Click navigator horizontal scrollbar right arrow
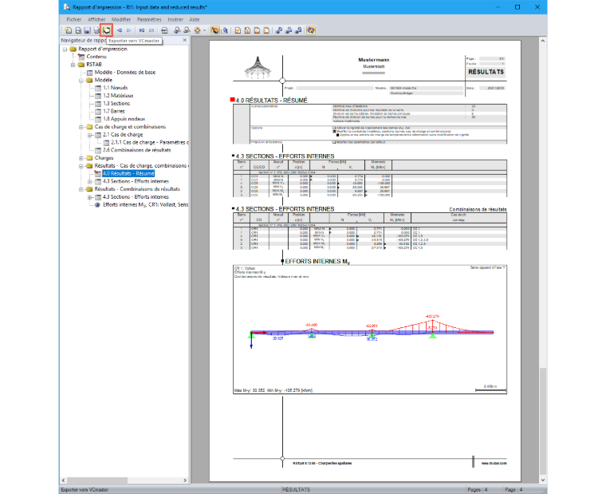The height and width of the screenshot is (494, 606). pos(185,480)
